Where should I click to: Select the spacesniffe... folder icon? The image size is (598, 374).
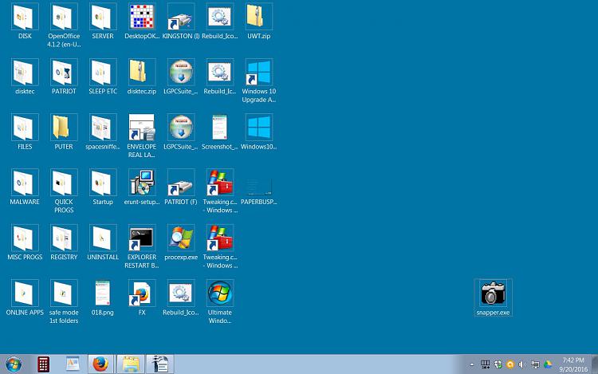pyautogui.click(x=103, y=128)
